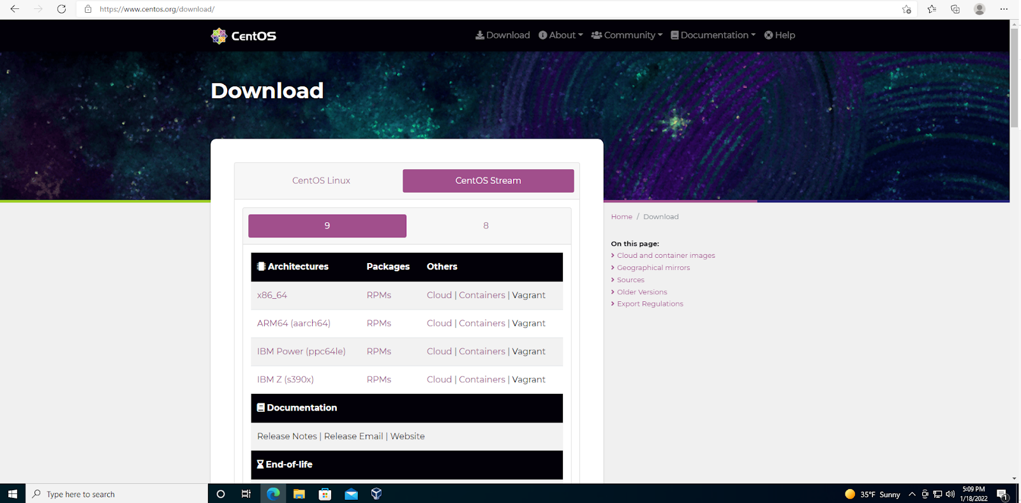This screenshot has width=1021, height=503.
Task: Click Vagrant in x86_64 row
Action: tap(529, 295)
